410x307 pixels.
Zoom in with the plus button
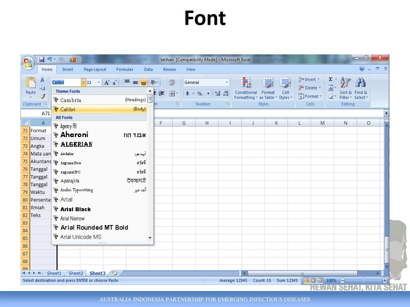385,281
